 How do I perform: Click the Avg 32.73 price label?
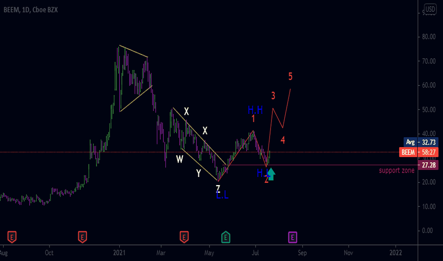(421, 142)
